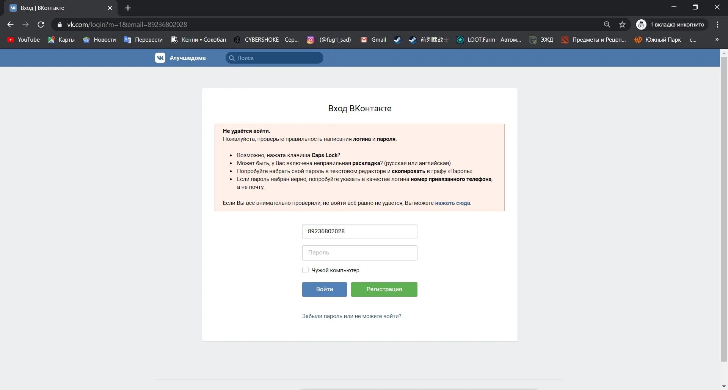Click the address bar URL
This screenshot has height=390, width=728.
pyautogui.click(x=127, y=25)
